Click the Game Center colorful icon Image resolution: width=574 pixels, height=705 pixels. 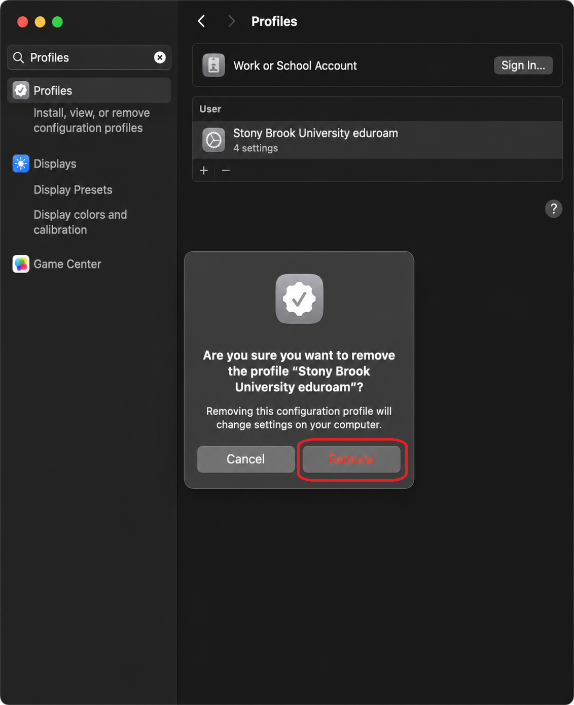[21, 264]
